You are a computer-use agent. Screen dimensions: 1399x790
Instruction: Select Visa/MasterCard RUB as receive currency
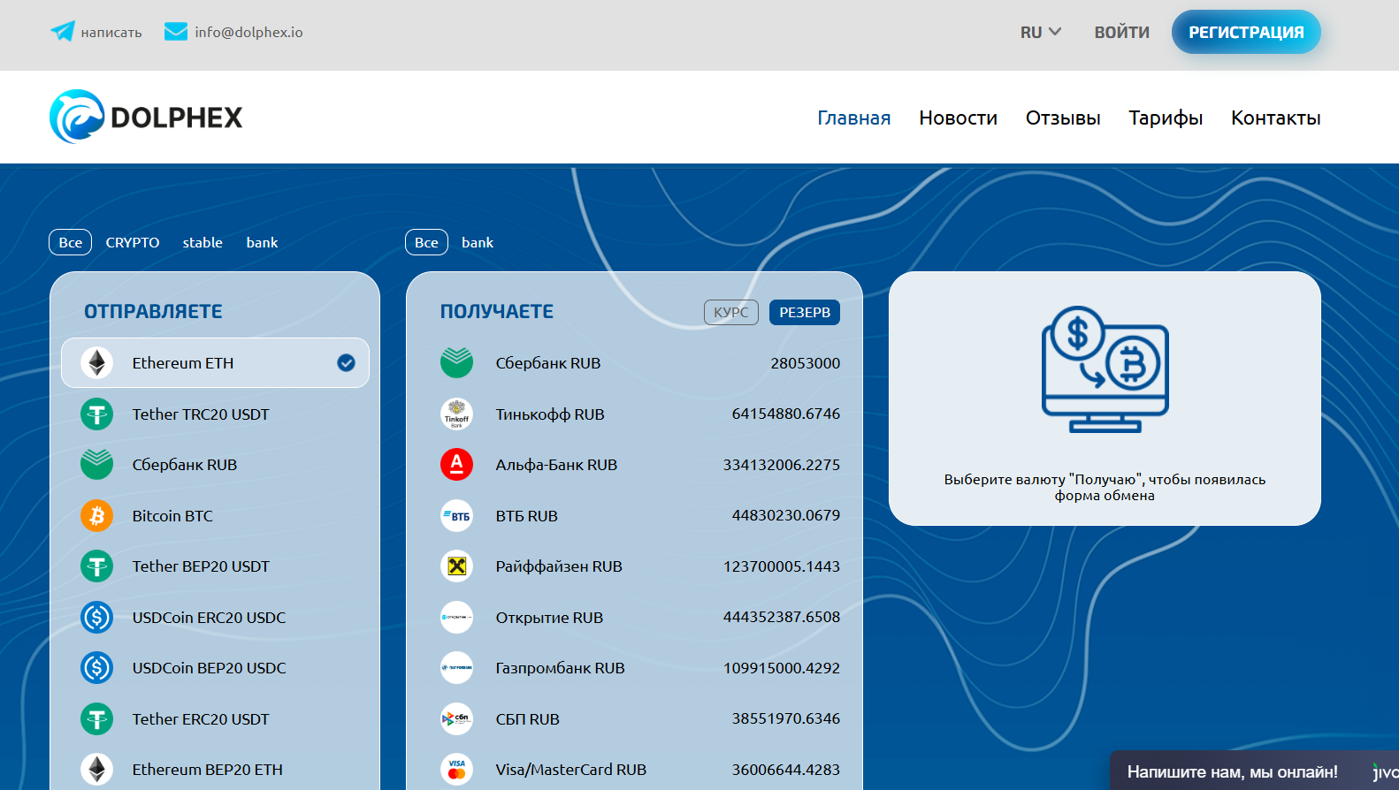pos(634,770)
